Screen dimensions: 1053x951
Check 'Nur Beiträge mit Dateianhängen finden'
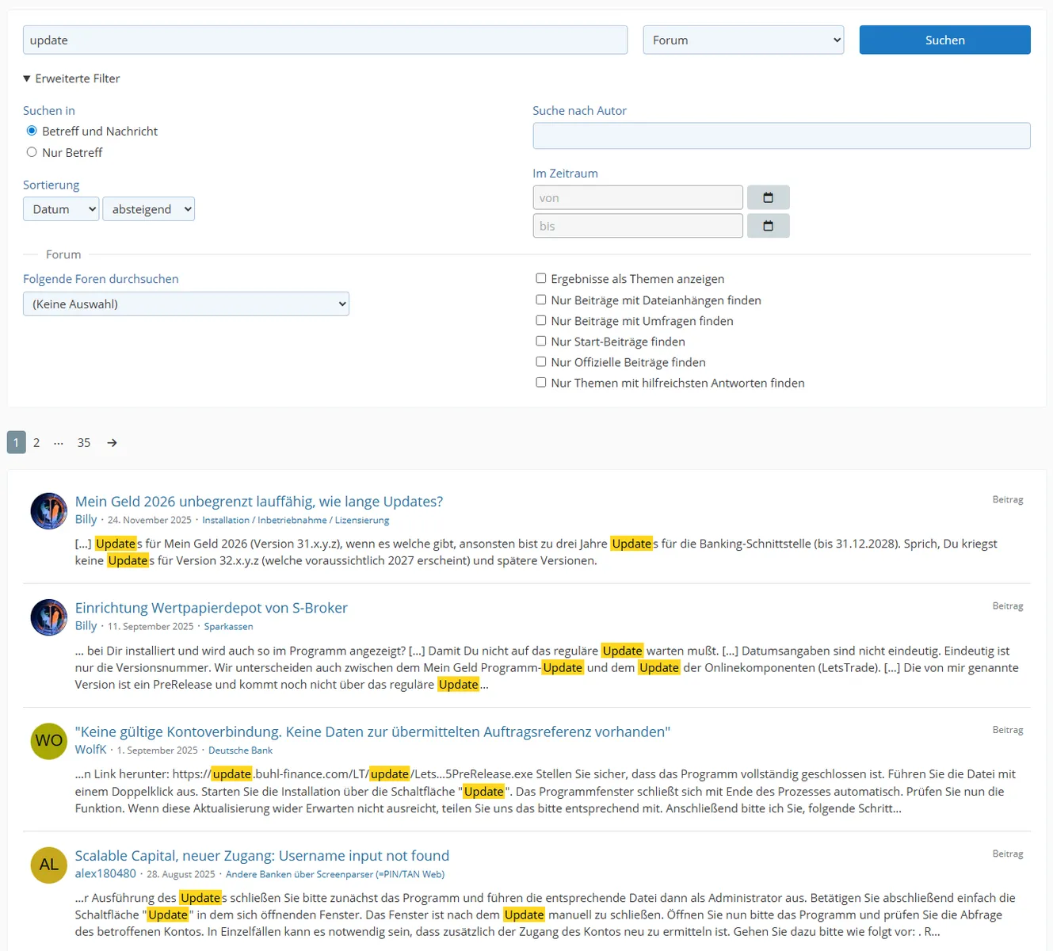[541, 300]
